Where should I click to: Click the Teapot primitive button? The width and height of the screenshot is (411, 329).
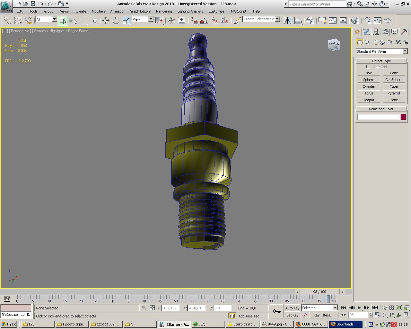click(369, 100)
